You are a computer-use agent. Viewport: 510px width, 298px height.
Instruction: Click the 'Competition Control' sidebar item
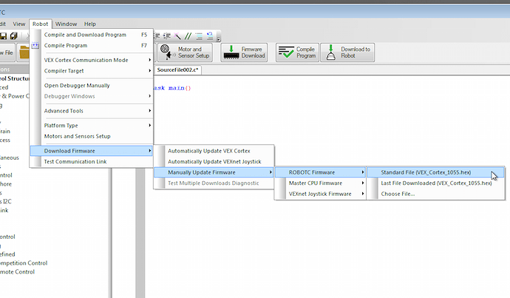24,263
